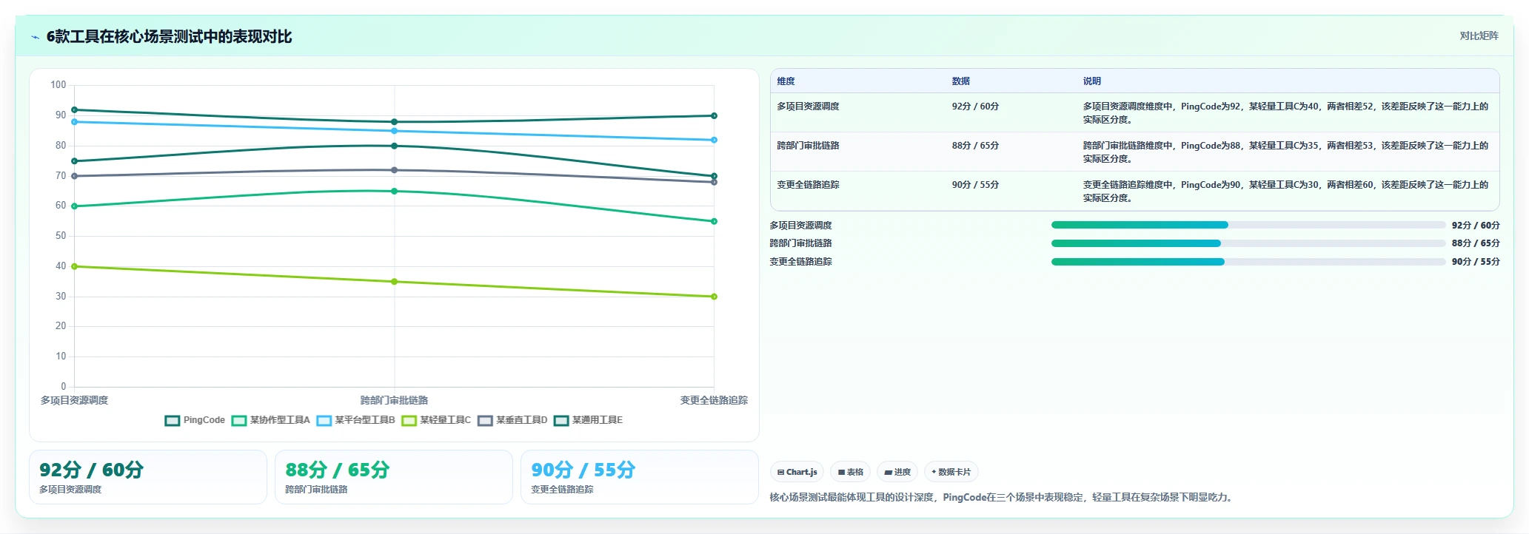Click 某平台型工具B point at 多项目资源调度
This screenshot has width=1529, height=534.
pyautogui.click(x=74, y=122)
